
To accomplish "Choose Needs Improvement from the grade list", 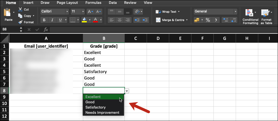I will pos(102,112).
